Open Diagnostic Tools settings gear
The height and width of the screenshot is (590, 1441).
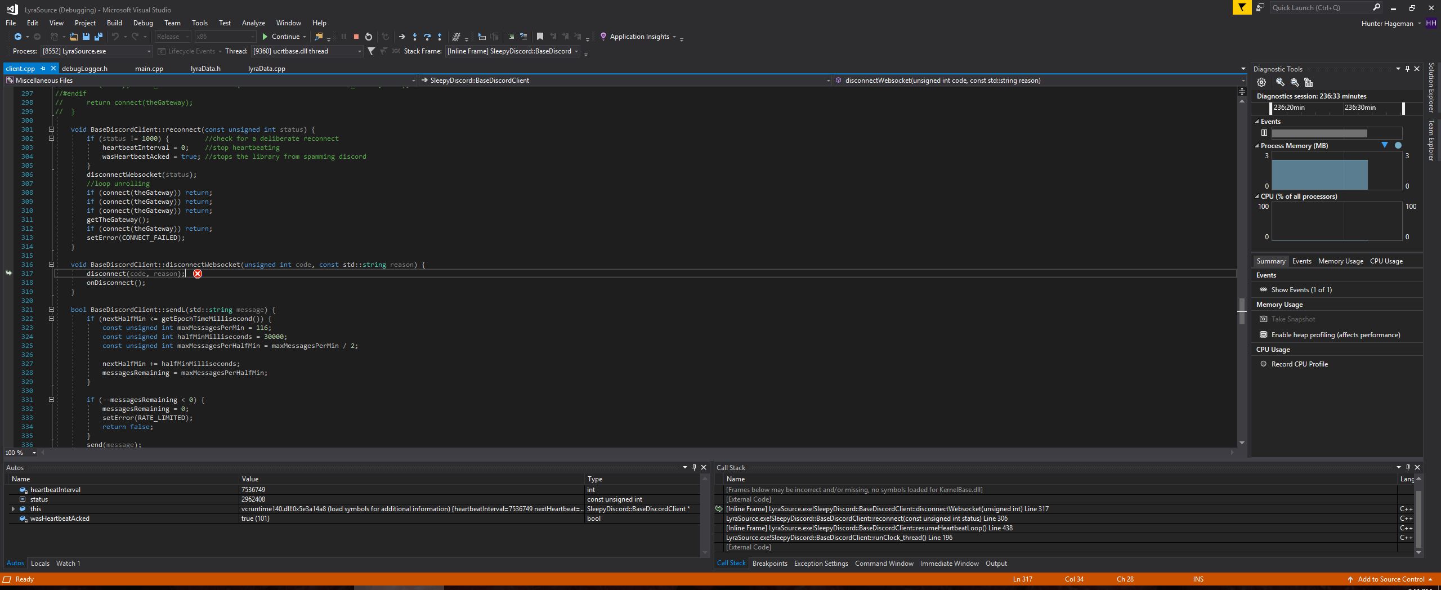click(x=1261, y=82)
